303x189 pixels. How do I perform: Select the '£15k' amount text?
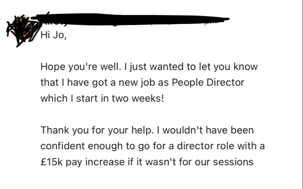pyautogui.click(x=51, y=162)
